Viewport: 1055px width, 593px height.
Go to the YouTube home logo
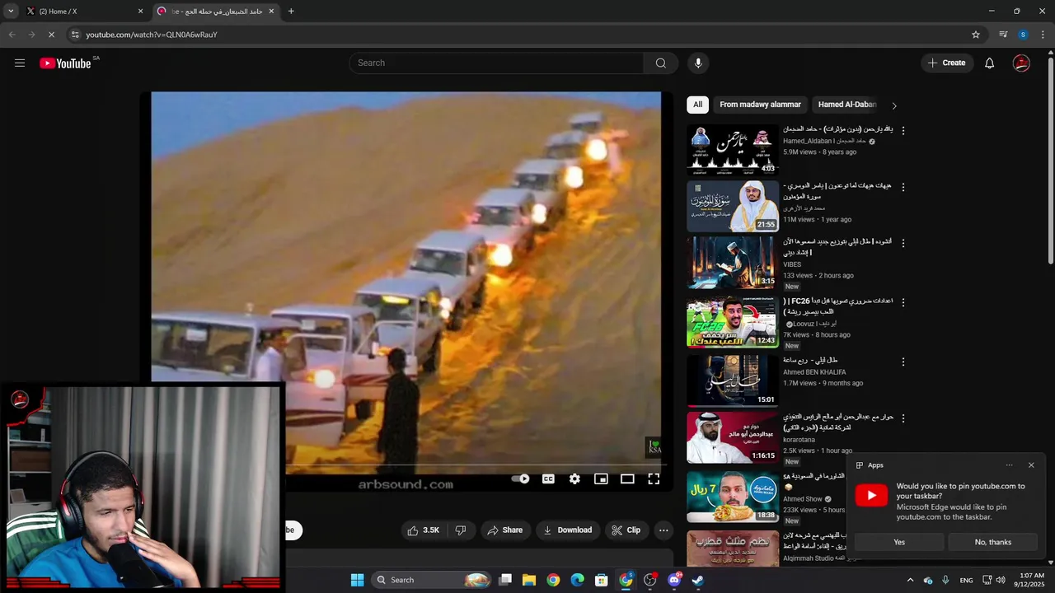[65, 63]
